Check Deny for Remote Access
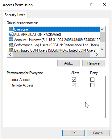The width and height of the screenshot is (112, 139). tap(92, 85)
